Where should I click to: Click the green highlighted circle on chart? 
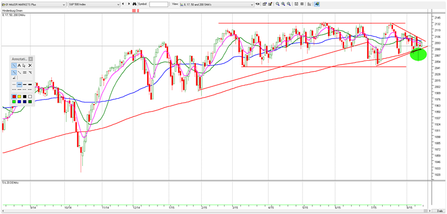[418, 54]
